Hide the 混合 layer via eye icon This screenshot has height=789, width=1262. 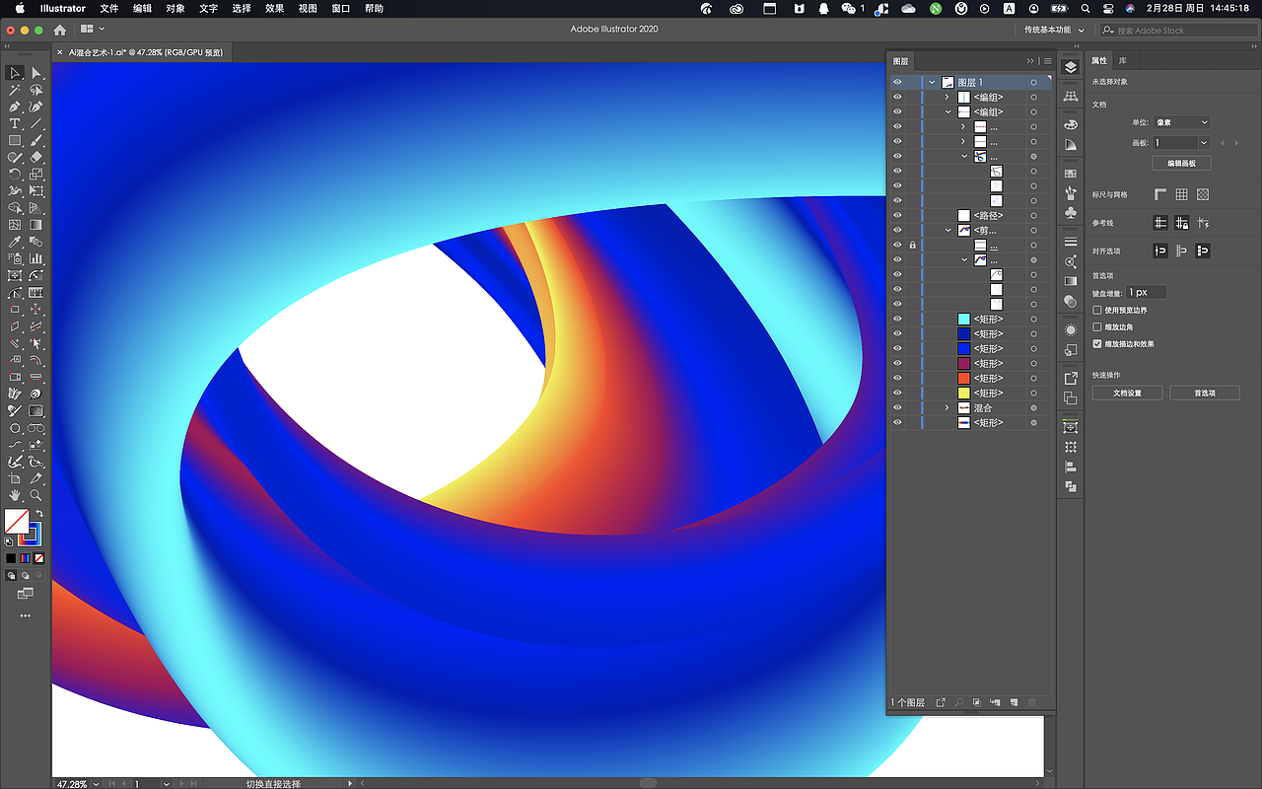coord(897,407)
